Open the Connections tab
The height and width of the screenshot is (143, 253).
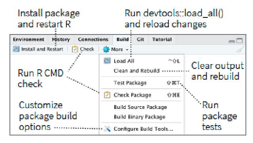point(93,40)
